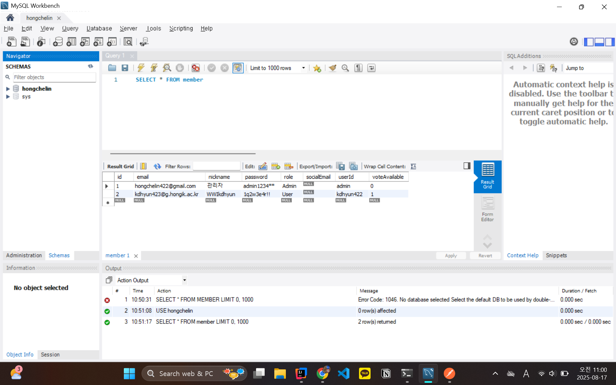Click the find magnifier icon in editor toolbar
Image resolution: width=616 pixels, height=385 pixels.
tap(345, 68)
